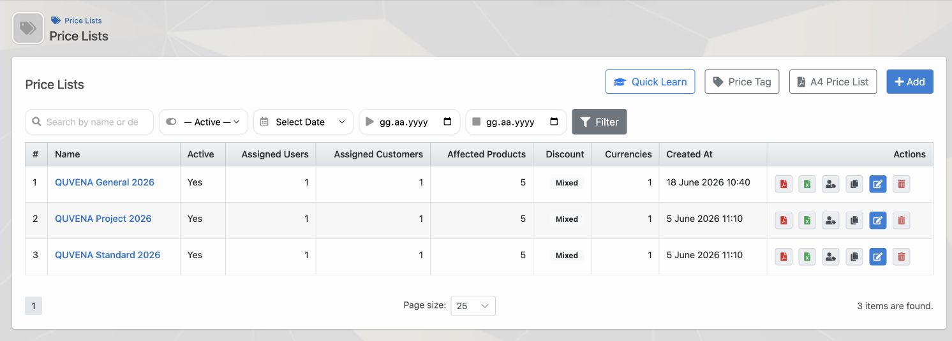The height and width of the screenshot is (341, 952).
Task: Edit the QUVENA General 2026 list
Action: [878, 184]
